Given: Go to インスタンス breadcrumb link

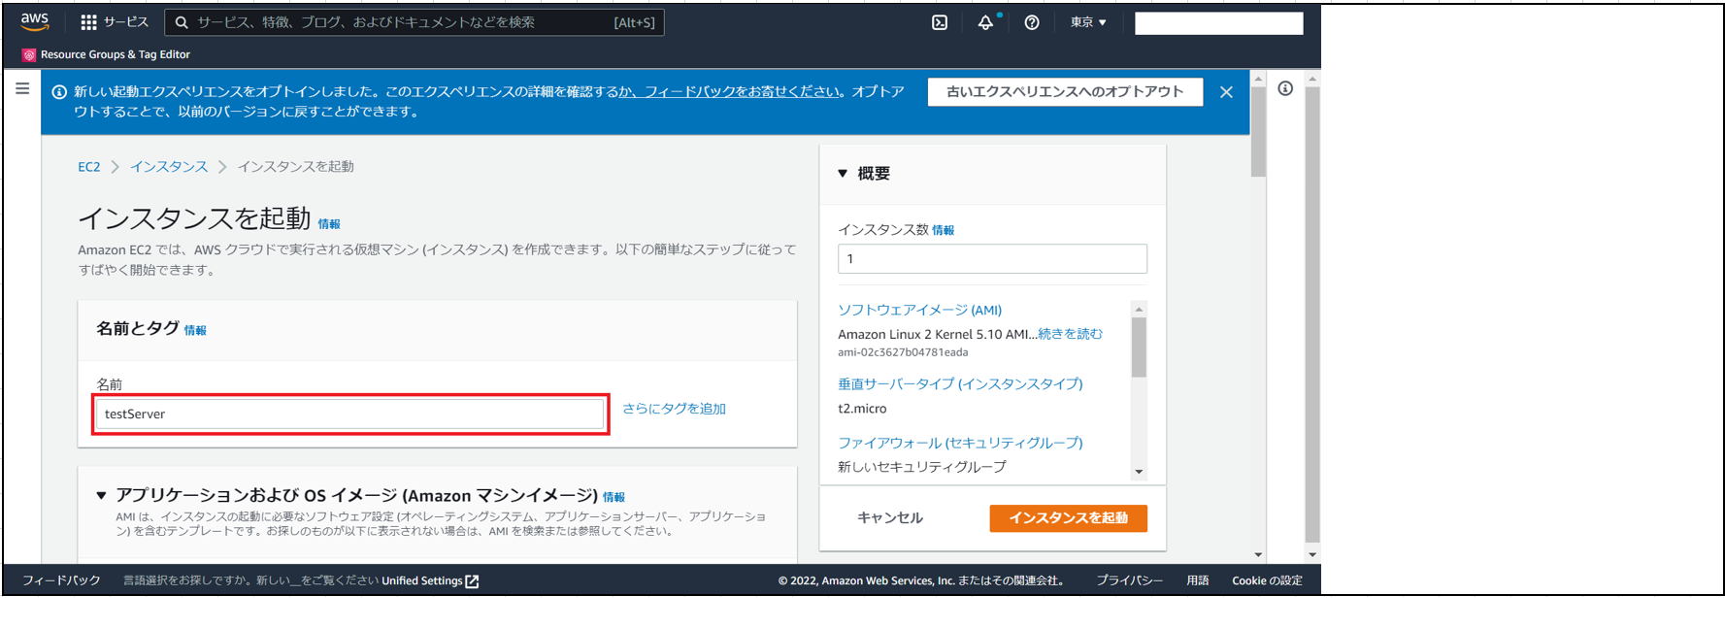Looking at the screenshot, I should [x=169, y=167].
